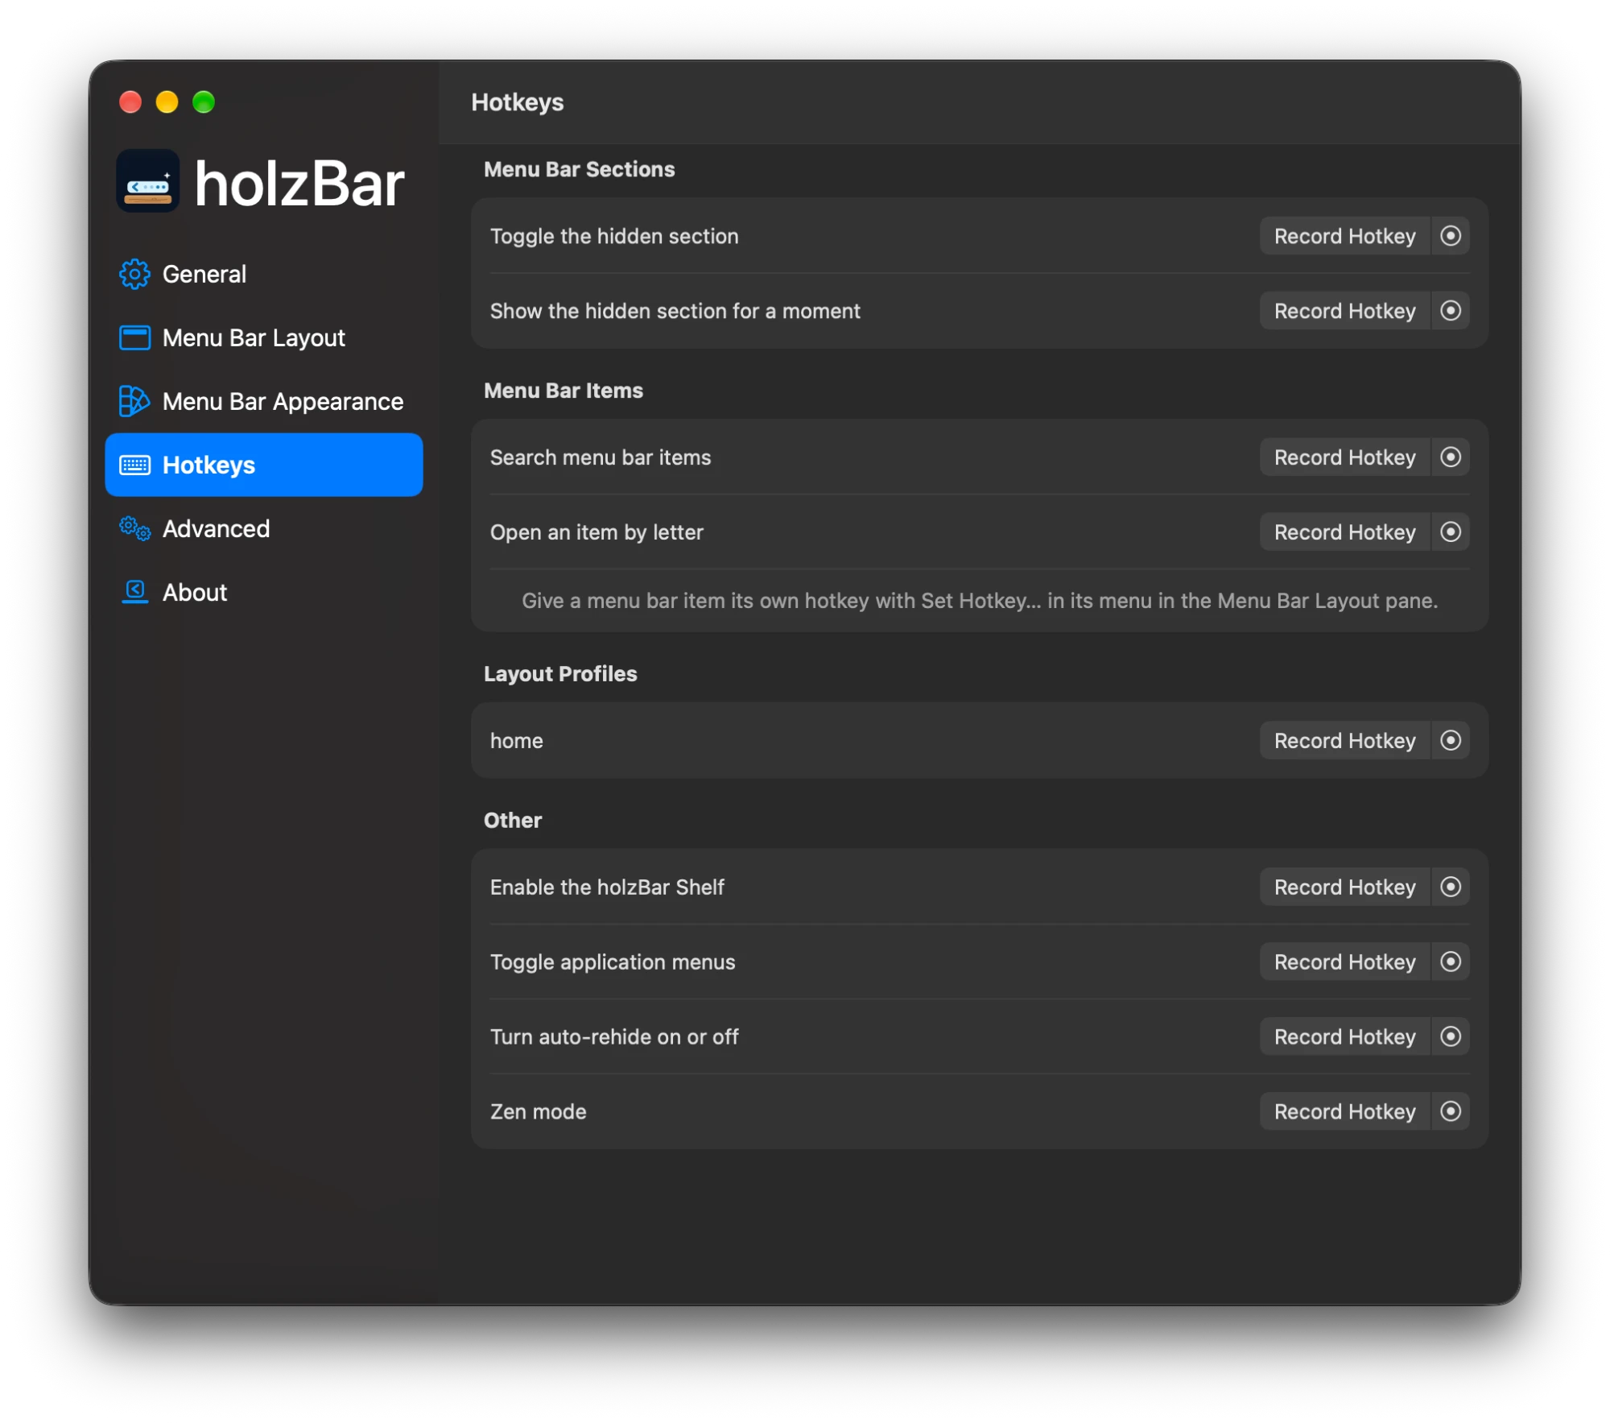Click the green full-screen window button
This screenshot has height=1423, width=1610.
coord(204,102)
